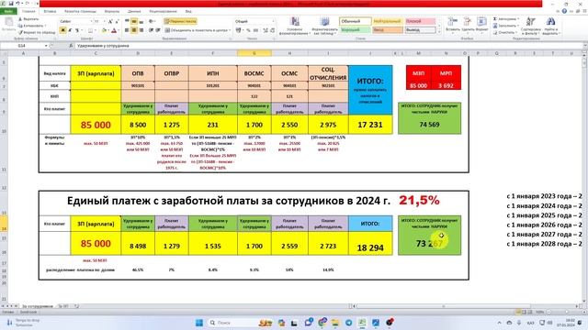Image resolution: width=588 pixels, height=330 pixels.
Task: Open Sort & Filter (Сортировка и фильтр)
Action: (531, 26)
